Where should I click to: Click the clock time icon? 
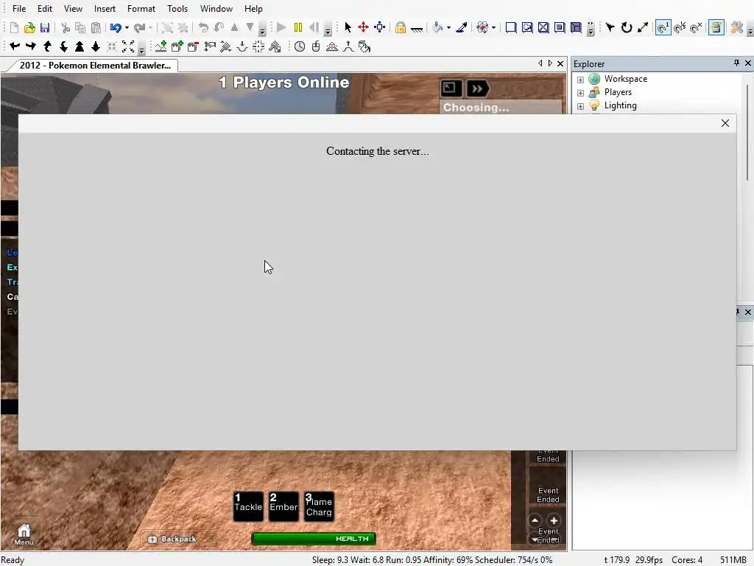tap(300, 46)
